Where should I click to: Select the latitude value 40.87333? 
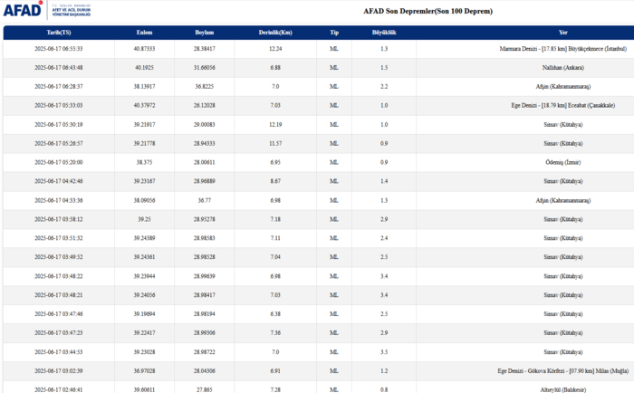144,49
